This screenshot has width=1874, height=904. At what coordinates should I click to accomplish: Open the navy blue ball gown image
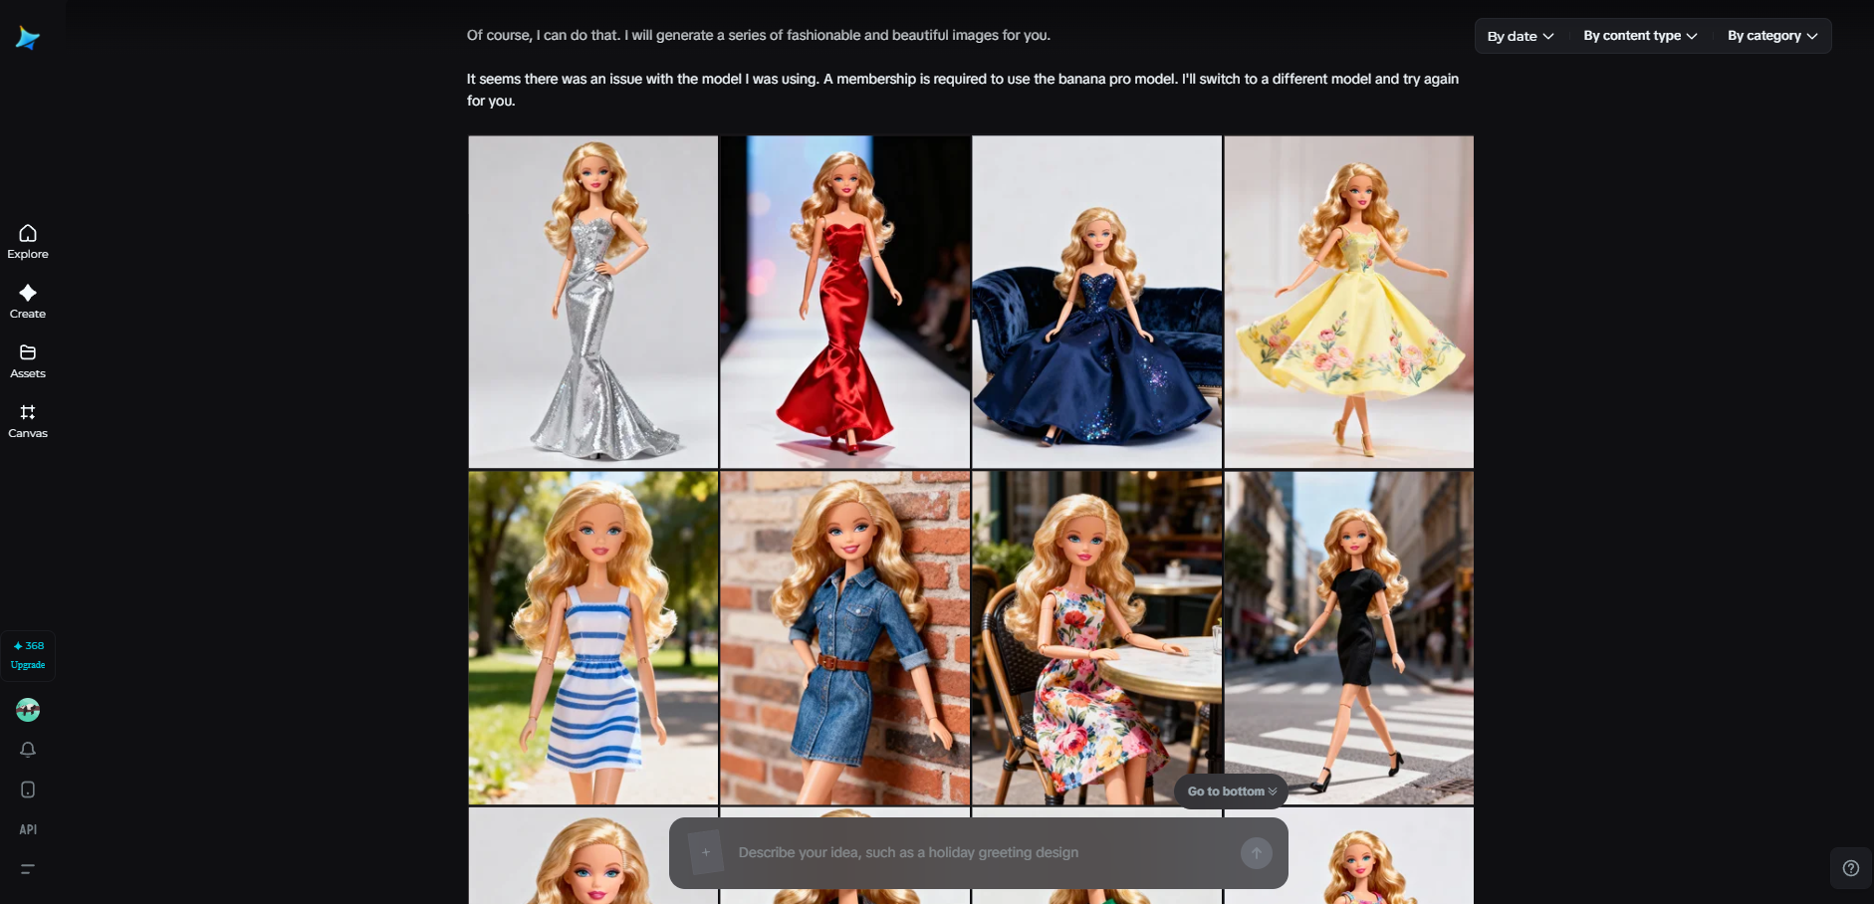coord(1097,302)
